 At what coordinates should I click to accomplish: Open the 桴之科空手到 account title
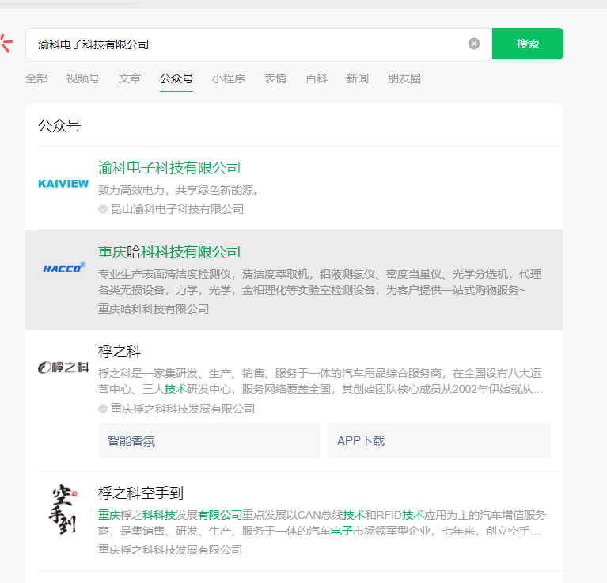[x=141, y=493]
